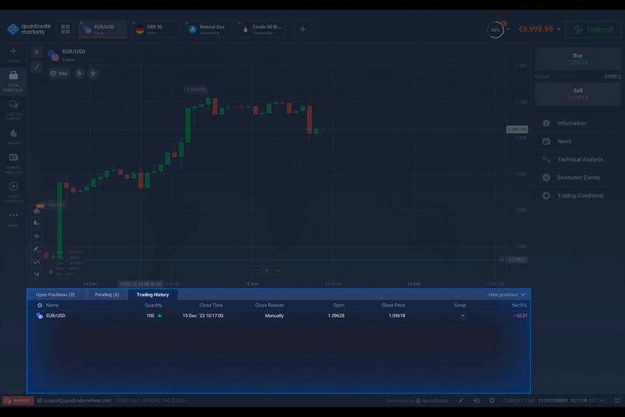Image resolution: width=625 pixels, height=417 pixels.
Task: Select the candle chart type icon
Action: coord(36,222)
